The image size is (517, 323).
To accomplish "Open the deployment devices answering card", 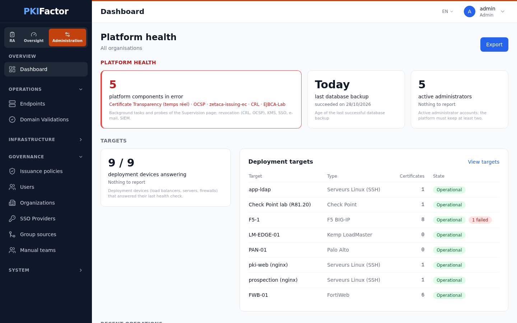I will click(166, 178).
